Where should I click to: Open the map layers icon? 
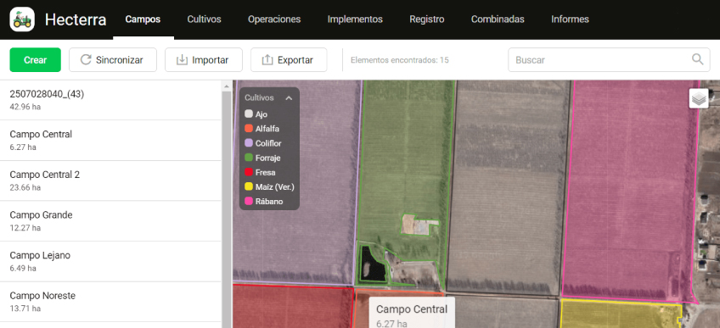[x=699, y=98]
